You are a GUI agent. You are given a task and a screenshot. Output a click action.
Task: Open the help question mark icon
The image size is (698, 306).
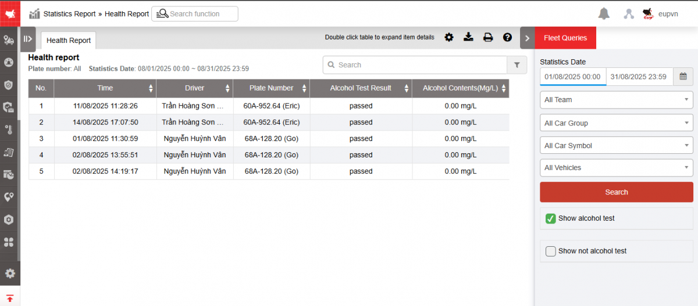(507, 37)
